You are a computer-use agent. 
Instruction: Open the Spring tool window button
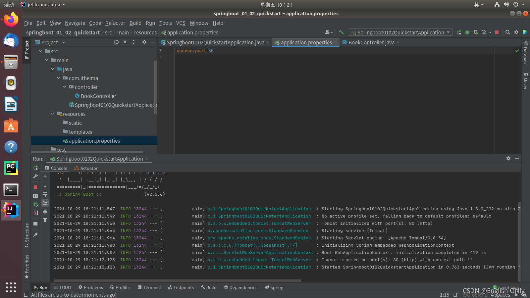click(x=274, y=287)
